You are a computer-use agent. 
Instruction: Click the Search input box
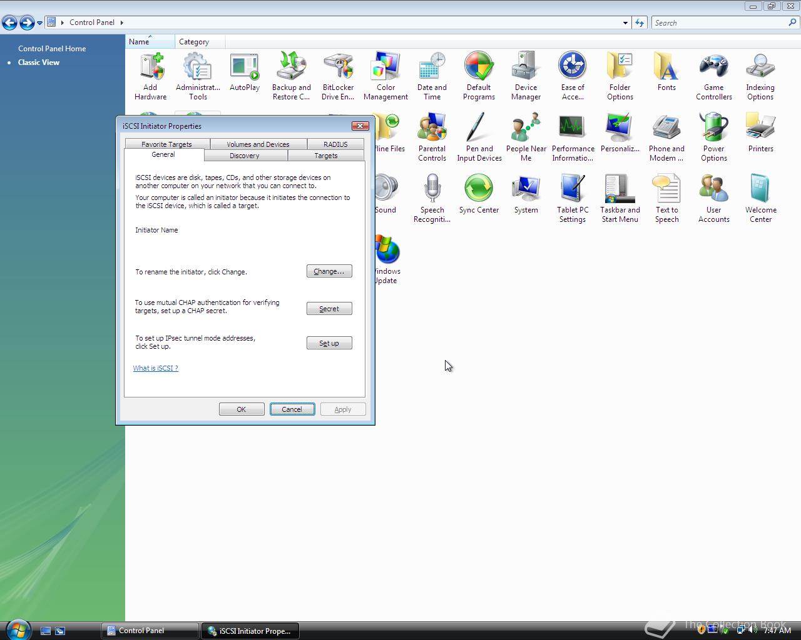720,22
